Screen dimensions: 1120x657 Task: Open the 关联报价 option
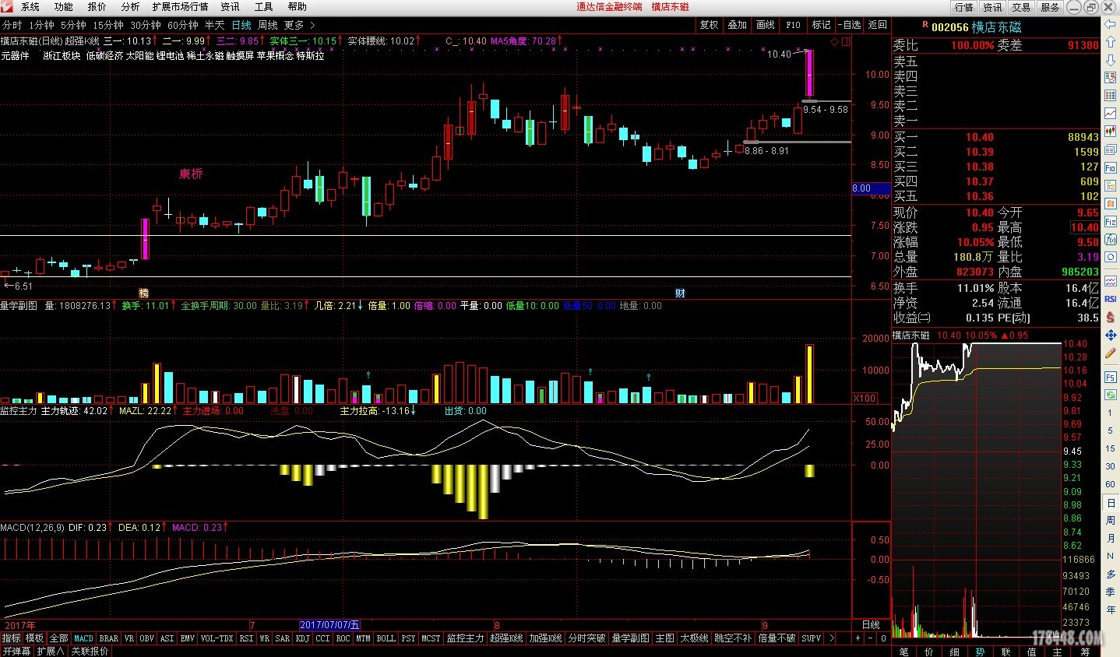click(90, 651)
